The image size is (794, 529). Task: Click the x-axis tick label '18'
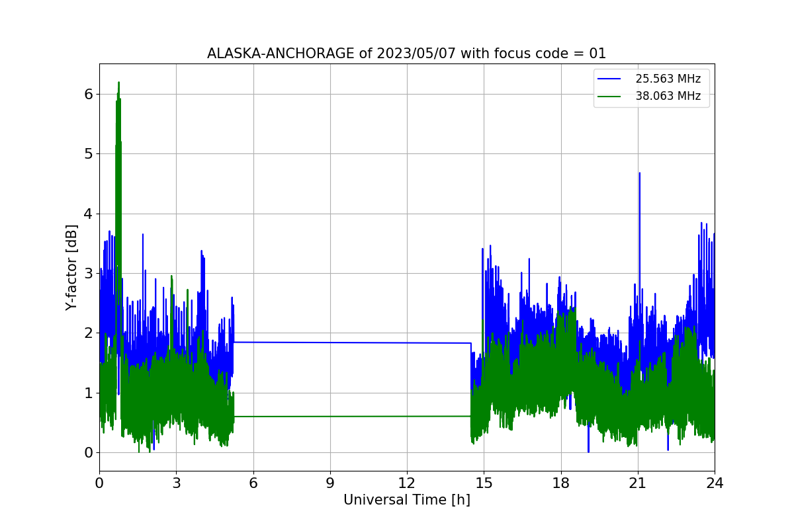point(560,483)
